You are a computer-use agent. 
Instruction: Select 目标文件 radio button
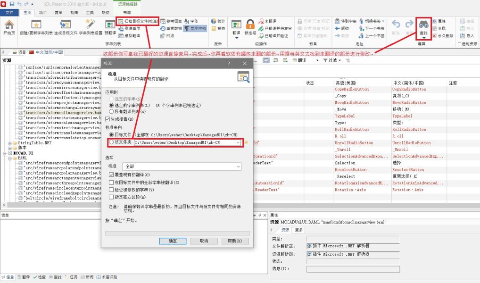[x=111, y=135]
